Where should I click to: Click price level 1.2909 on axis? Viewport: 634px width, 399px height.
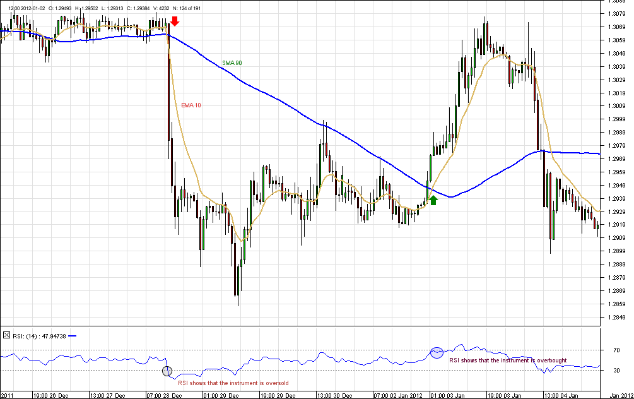616,238
